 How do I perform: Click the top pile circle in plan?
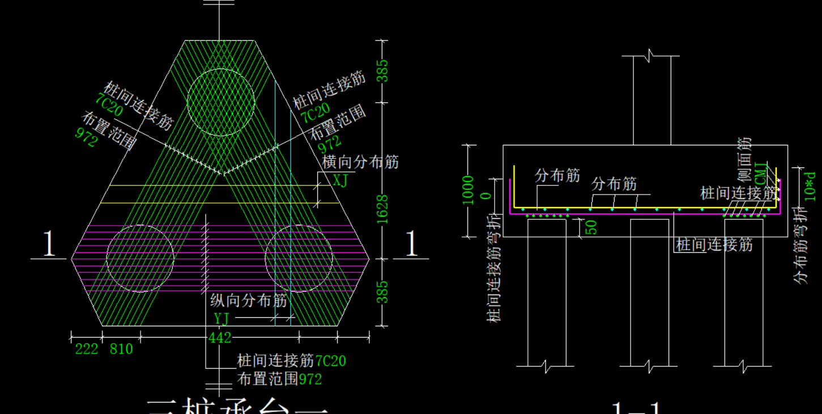point(220,102)
